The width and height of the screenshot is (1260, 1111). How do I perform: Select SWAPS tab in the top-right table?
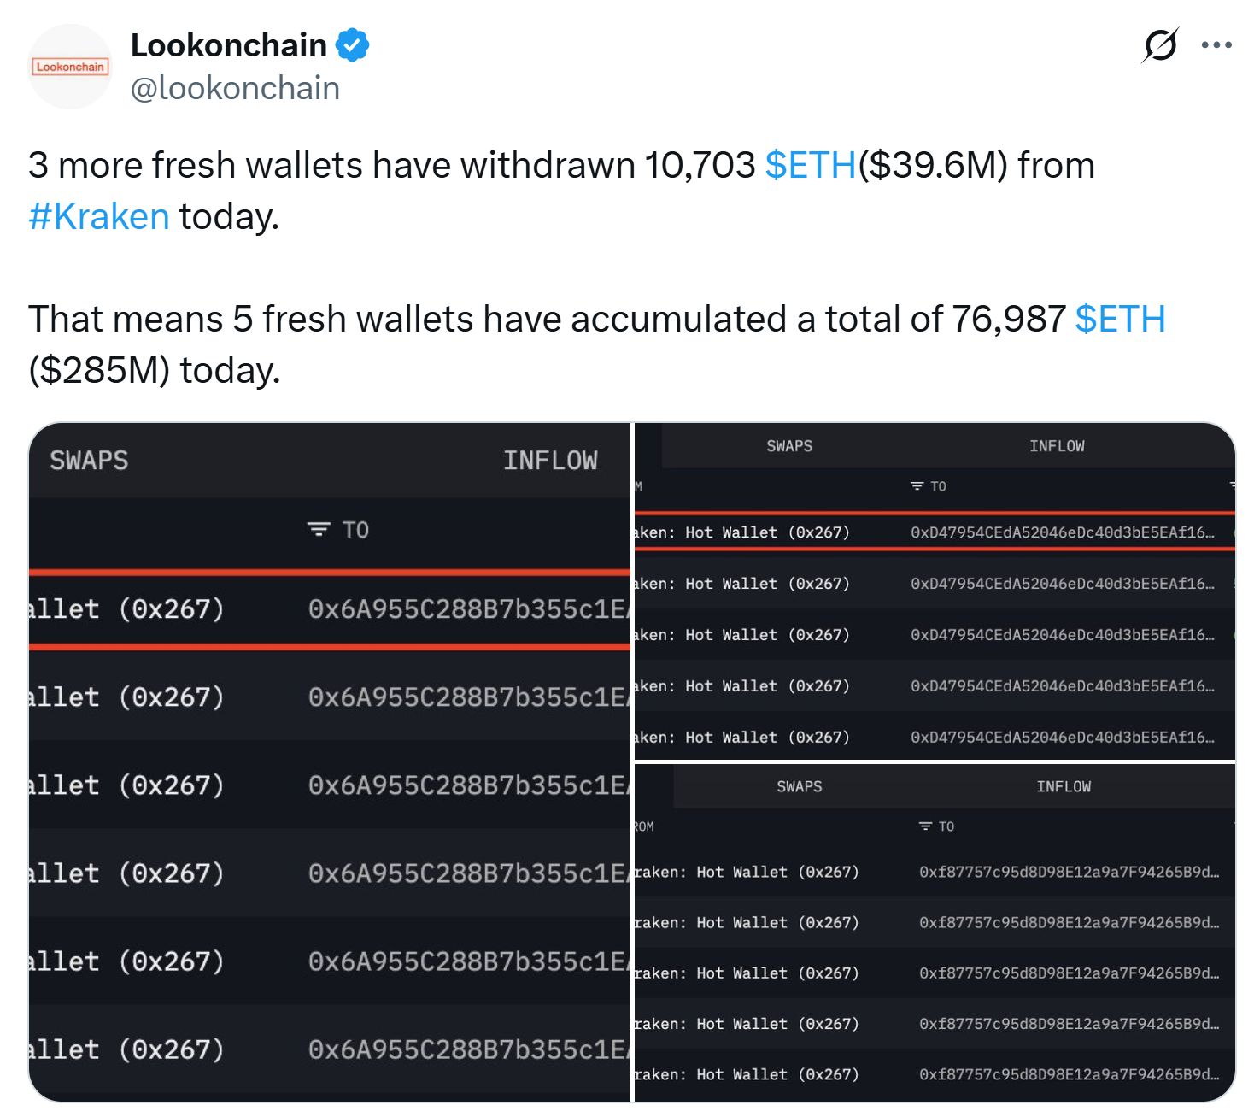pyautogui.click(x=788, y=445)
